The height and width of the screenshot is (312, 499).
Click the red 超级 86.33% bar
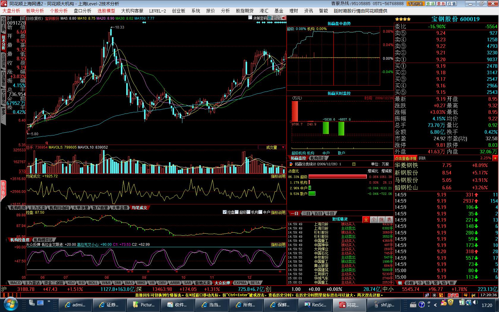[338, 177]
